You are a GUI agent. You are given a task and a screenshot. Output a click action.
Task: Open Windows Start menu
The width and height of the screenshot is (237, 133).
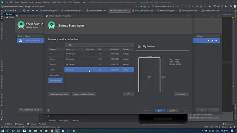pyautogui.click(x=3, y=131)
